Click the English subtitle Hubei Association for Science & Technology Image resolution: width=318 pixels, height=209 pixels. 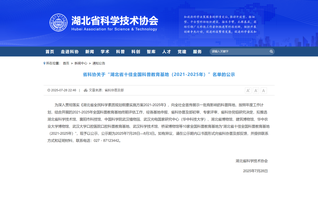114,29
